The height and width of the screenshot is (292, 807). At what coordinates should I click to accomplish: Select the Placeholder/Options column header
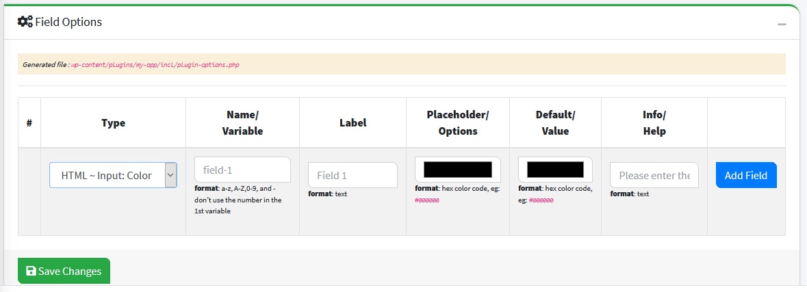click(457, 122)
